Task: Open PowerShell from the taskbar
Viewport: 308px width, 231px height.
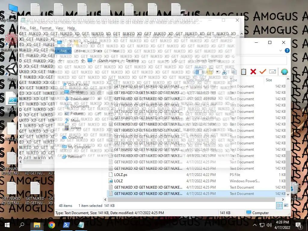Action: (x=66, y=225)
